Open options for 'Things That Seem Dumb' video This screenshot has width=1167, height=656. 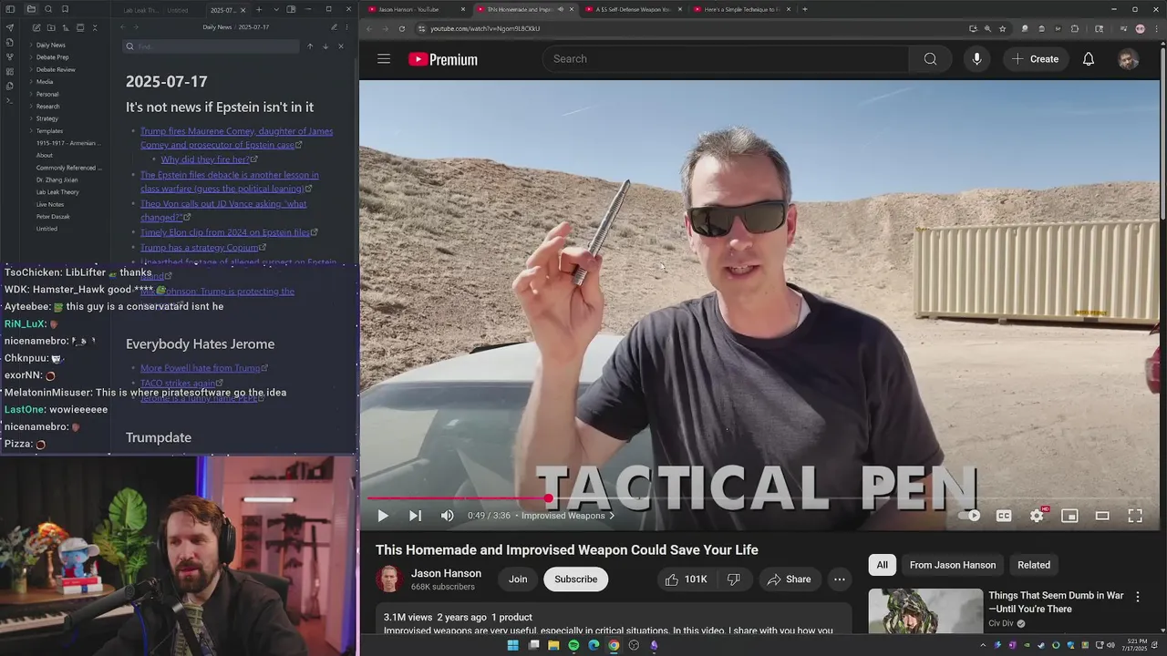[x=1137, y=597]
